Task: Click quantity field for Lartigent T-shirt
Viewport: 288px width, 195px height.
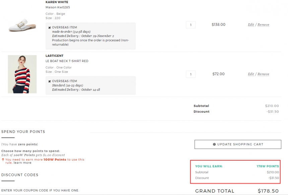Action: point(191,74)
